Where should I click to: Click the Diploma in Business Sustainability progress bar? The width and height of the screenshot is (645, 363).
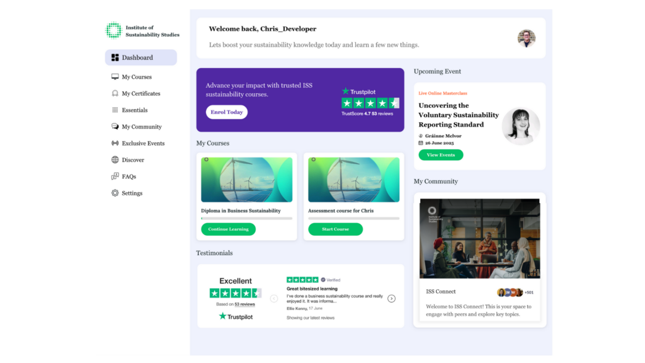pyautogui.click(x=246, y=219)
